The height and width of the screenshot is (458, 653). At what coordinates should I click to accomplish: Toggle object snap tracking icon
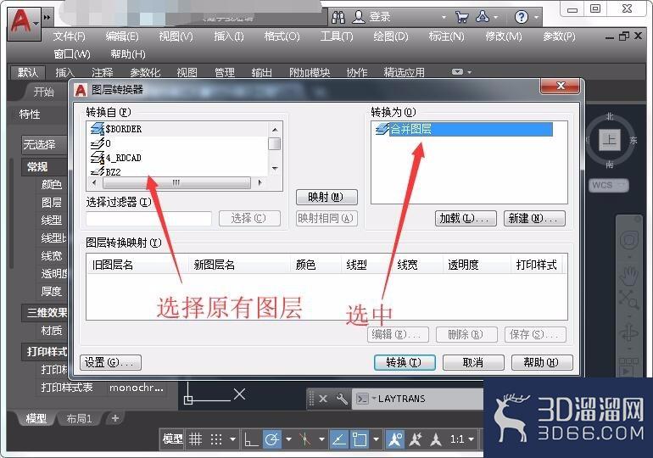coord(339,439)
